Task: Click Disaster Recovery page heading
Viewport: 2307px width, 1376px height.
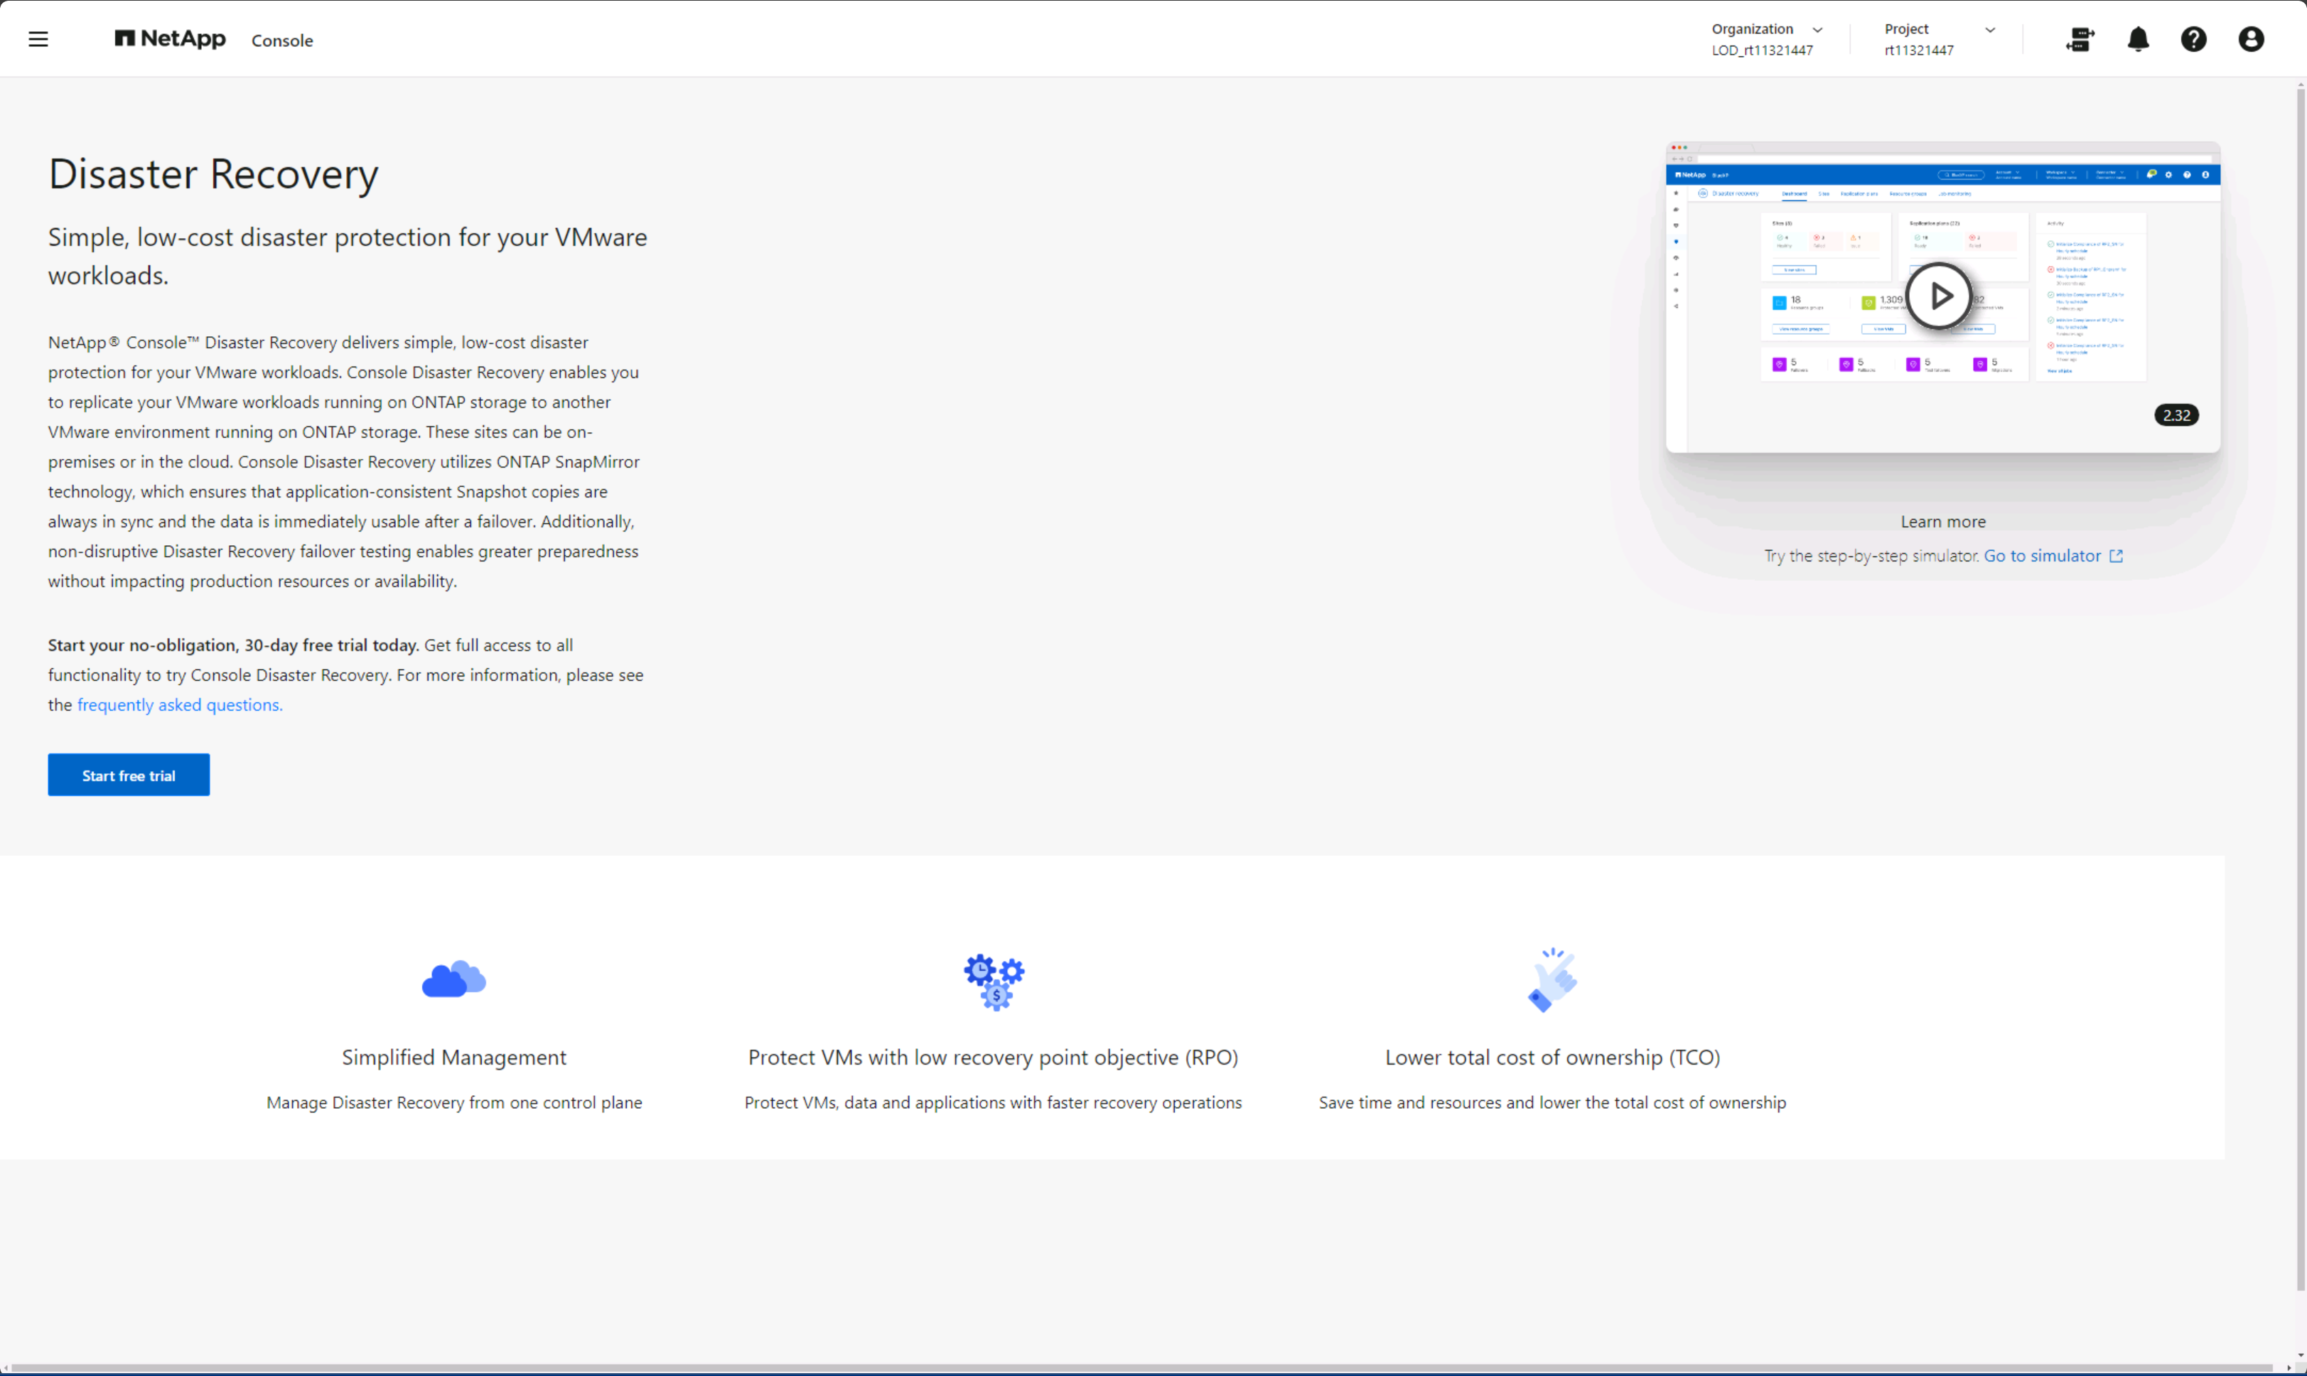Action: pos(213,173)
